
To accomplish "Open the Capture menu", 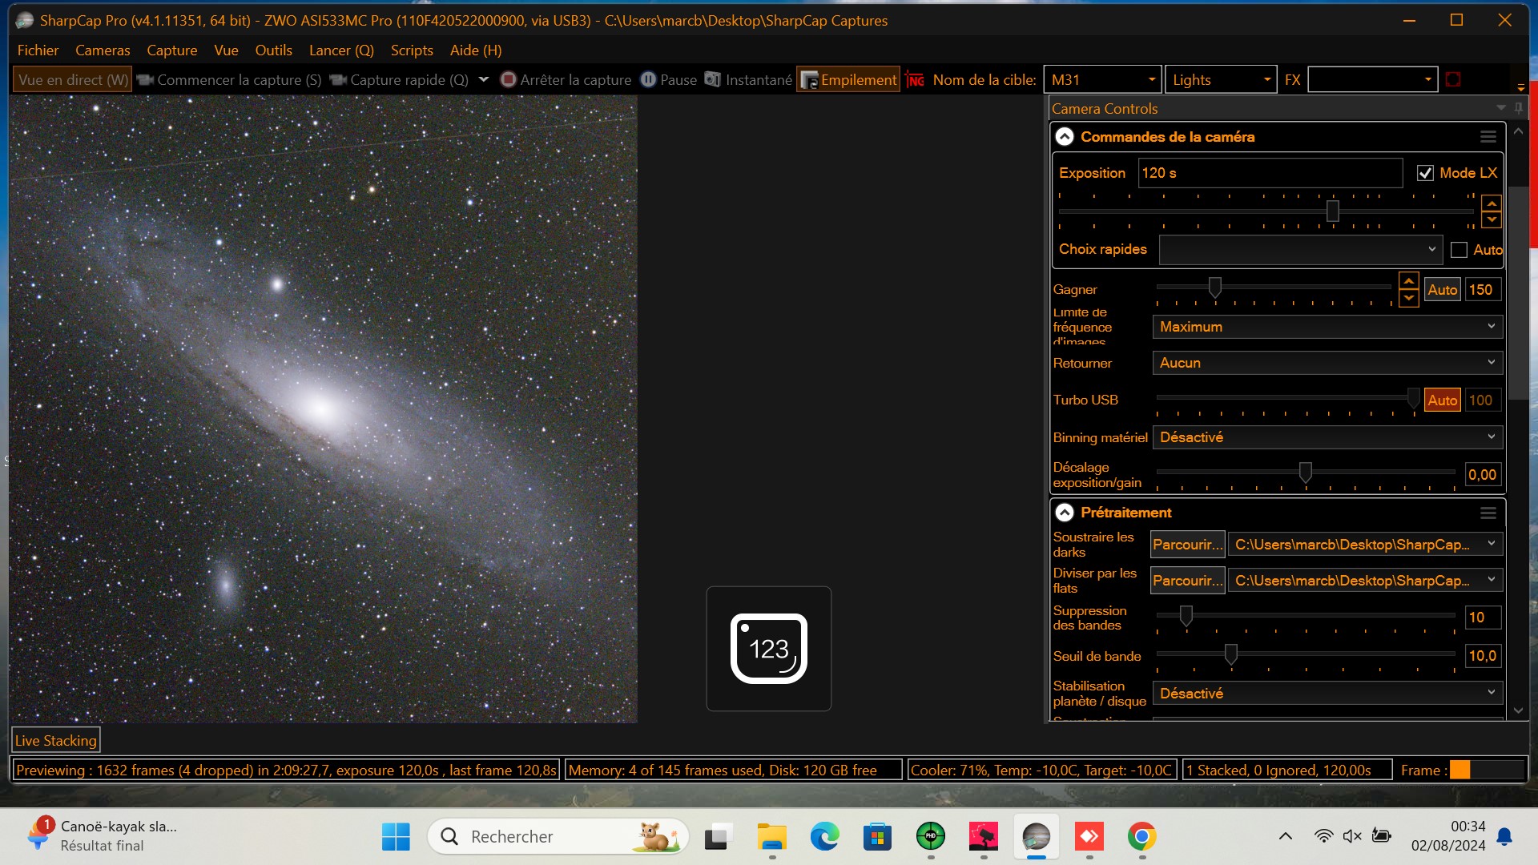I will click(171, 50).
